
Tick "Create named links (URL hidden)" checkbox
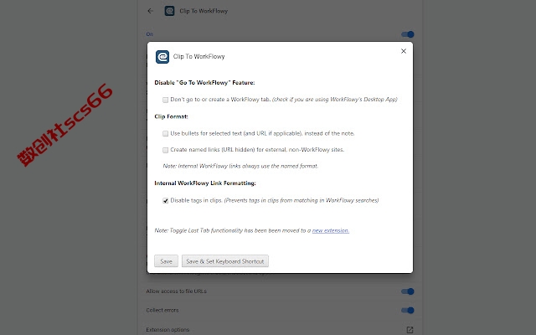166,150
